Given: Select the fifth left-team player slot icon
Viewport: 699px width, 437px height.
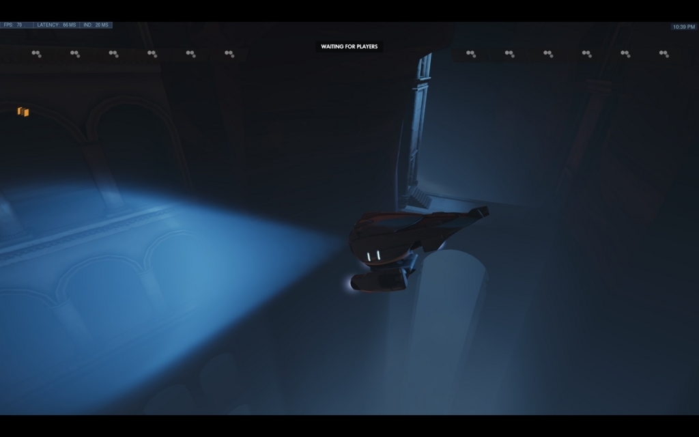Looking at the screenshot, I should click(x=191, y=54).
